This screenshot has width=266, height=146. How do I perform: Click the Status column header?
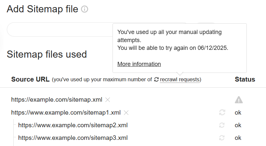245,79
